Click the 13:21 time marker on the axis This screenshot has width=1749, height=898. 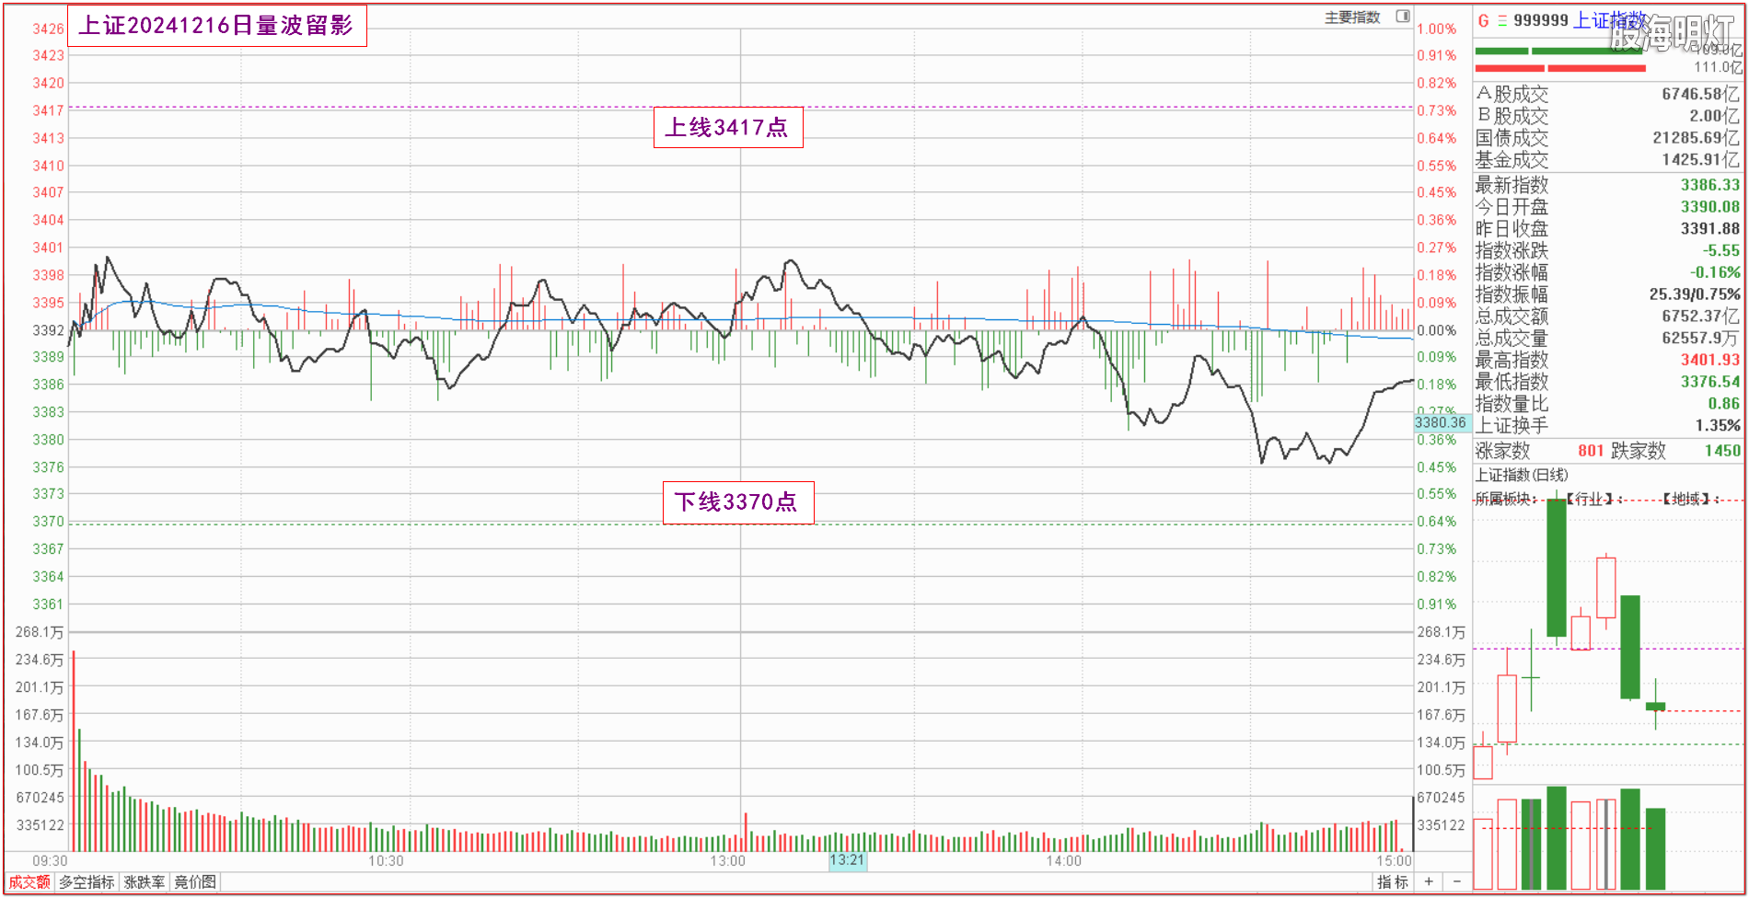[847, 860]
